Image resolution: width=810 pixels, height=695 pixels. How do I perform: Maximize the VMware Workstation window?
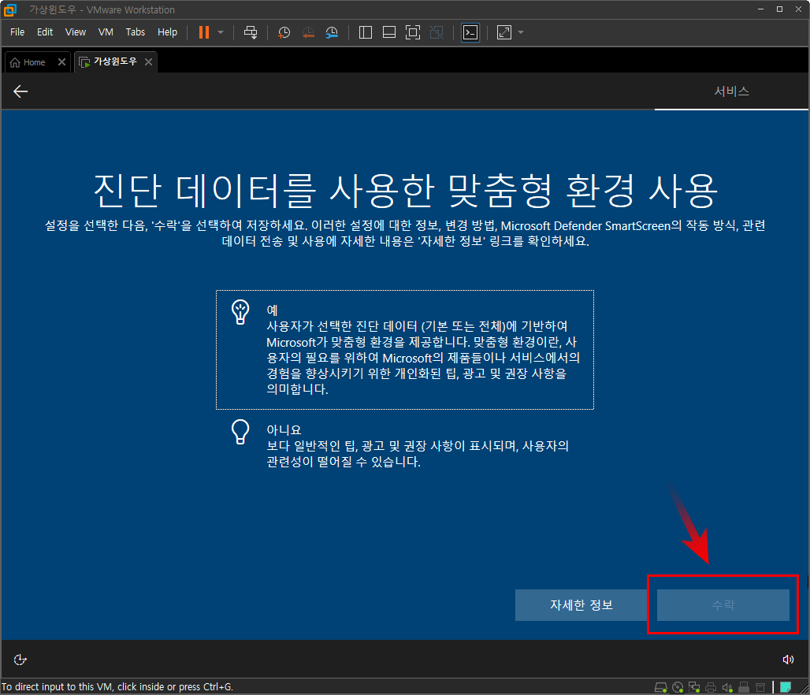pyautogui.click(x=779, y=9)
